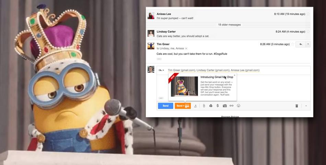Click the '8:10 AM (19 minutes ago)' timestamp
The width and height of the screenshot is (326, 165).
(290, 14)
